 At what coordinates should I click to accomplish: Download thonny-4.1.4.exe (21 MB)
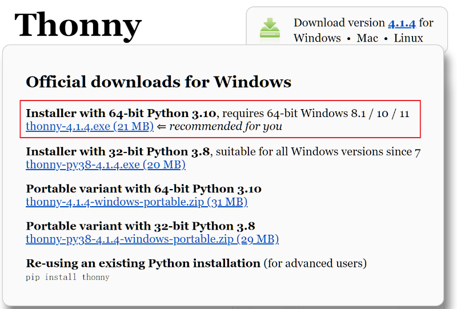point(90,126)
